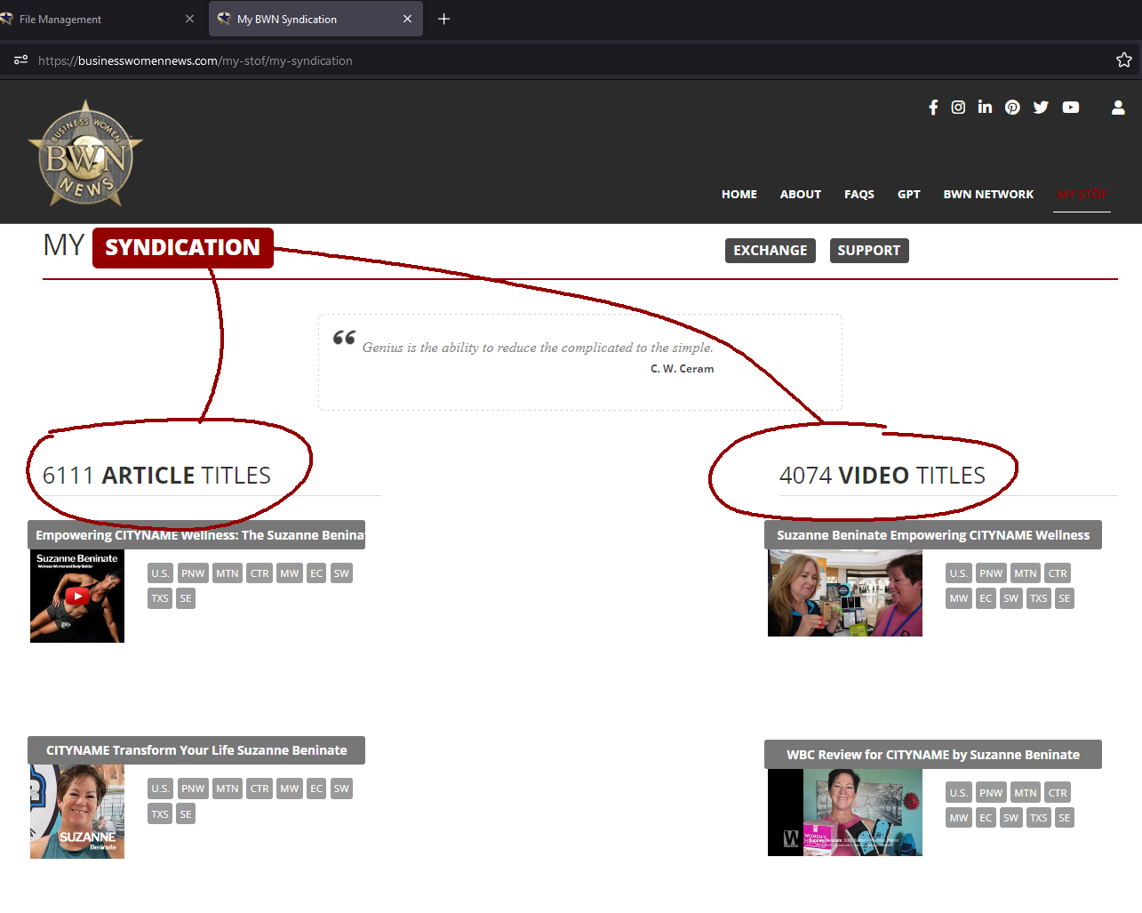Click the URL in the address bar
The image size is (1142, 913).
[196, 60]
